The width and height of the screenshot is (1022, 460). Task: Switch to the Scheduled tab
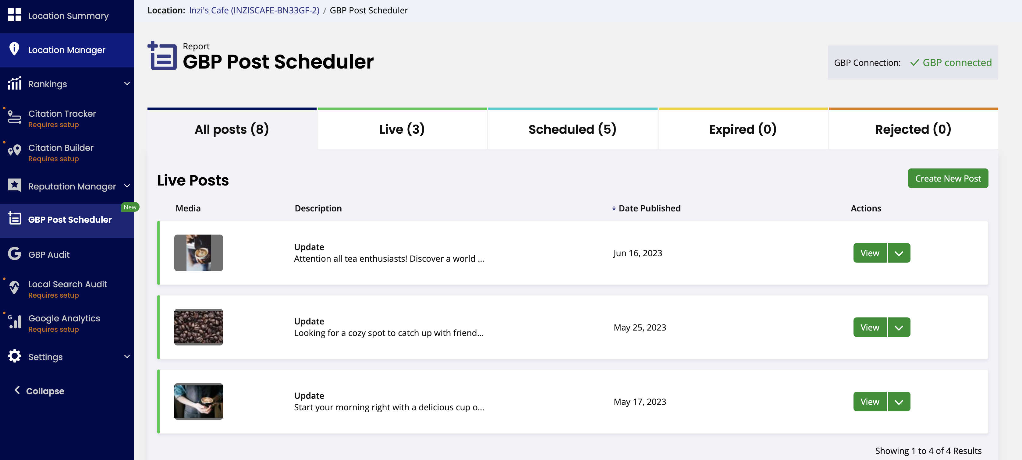572,129
